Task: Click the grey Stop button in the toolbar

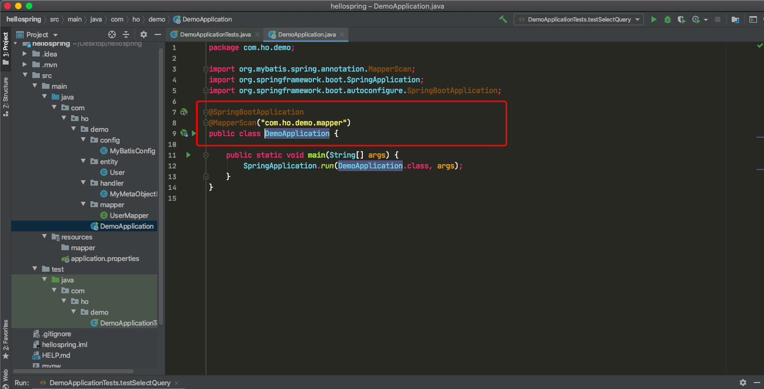Action: [x=718, y=19]
